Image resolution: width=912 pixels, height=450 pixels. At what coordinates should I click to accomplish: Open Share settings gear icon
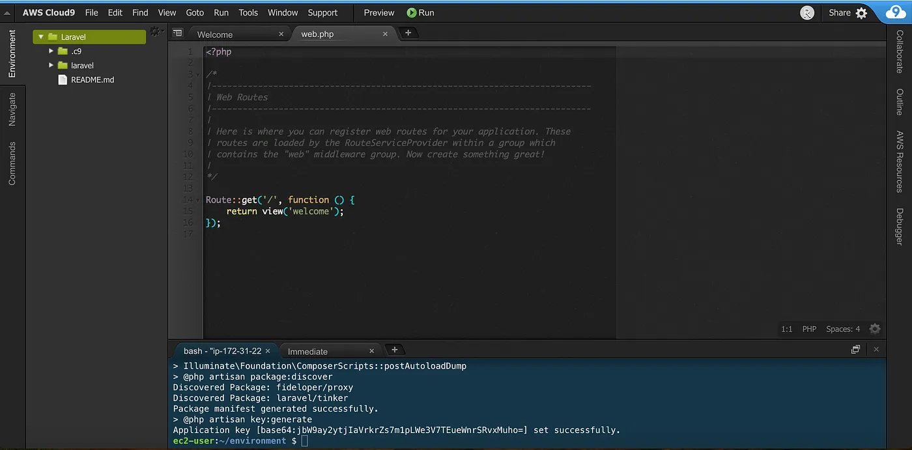[x=861, y=12]
